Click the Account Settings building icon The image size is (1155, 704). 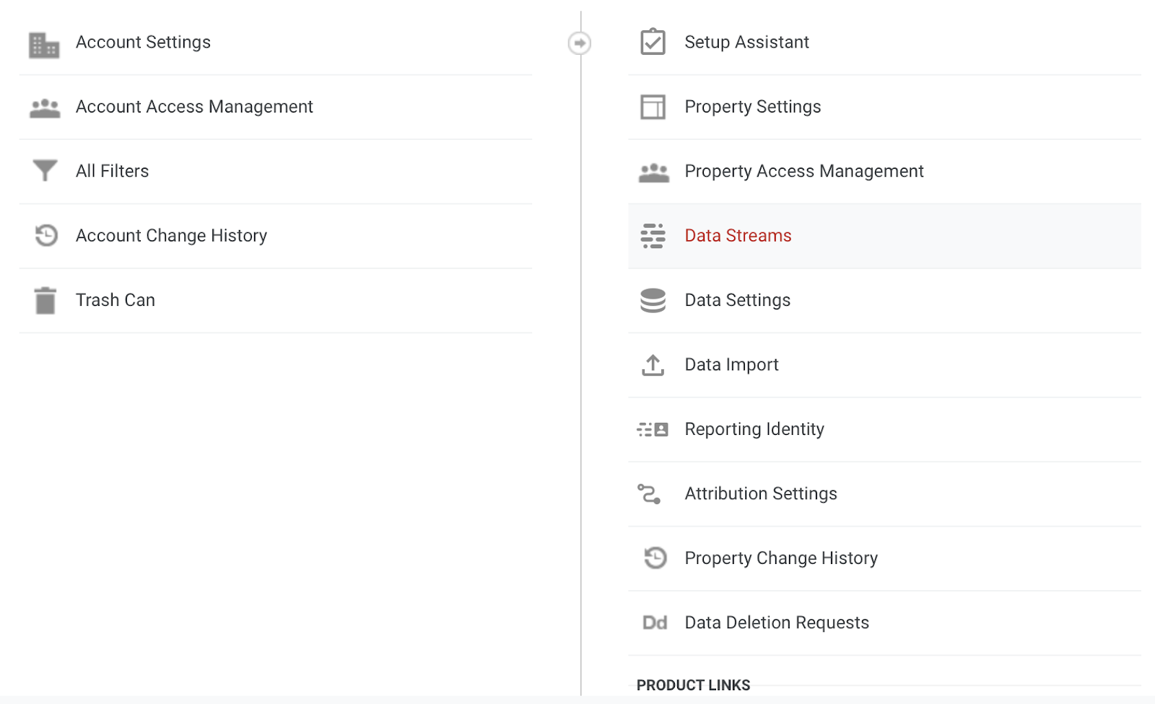(x=44, y=45)
